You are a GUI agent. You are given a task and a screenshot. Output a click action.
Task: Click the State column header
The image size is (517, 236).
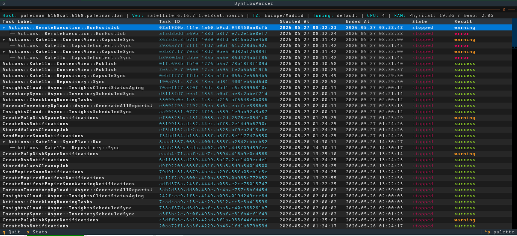pos(419,21)
